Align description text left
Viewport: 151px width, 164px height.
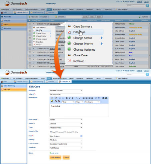84,98
